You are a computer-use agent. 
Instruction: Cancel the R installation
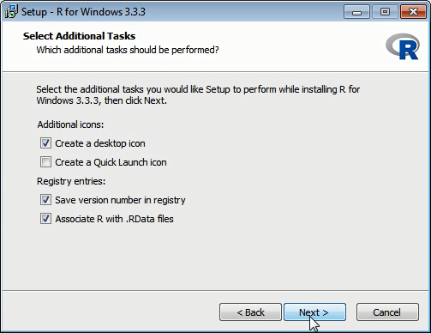[387, 312]
